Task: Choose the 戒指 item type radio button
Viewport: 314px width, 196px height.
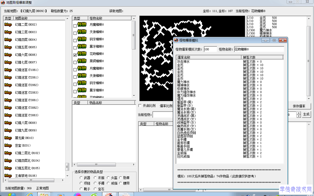Action: coord(108,183)
